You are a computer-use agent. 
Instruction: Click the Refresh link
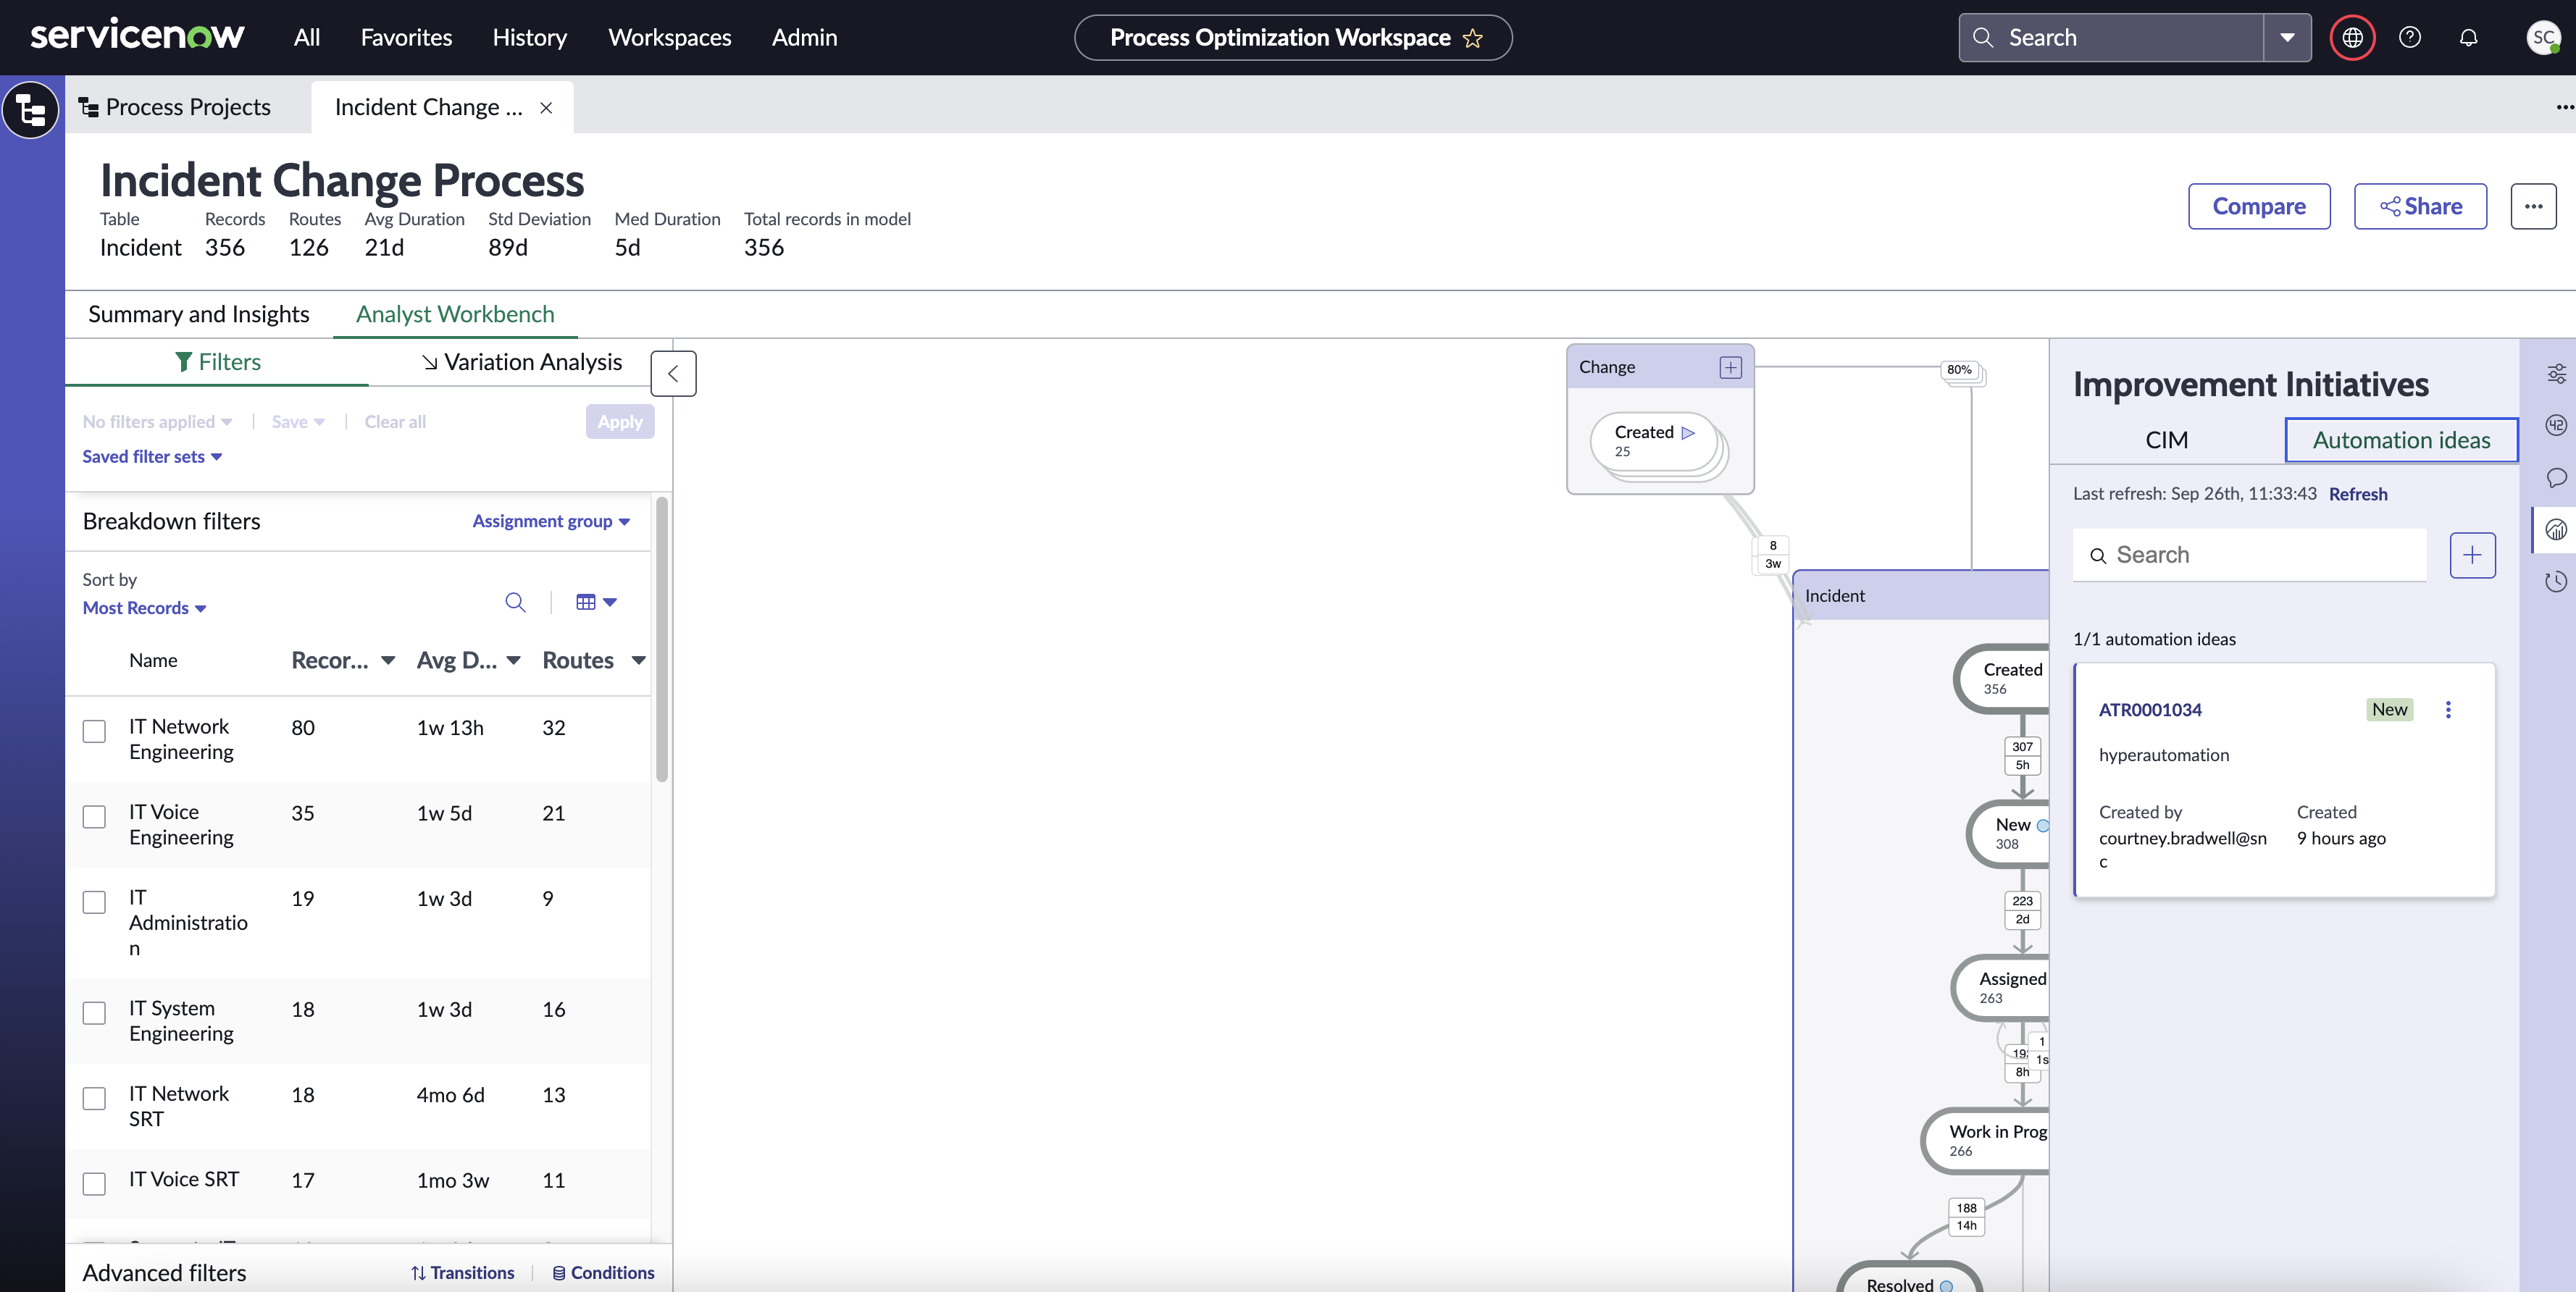pos(2358,494)
